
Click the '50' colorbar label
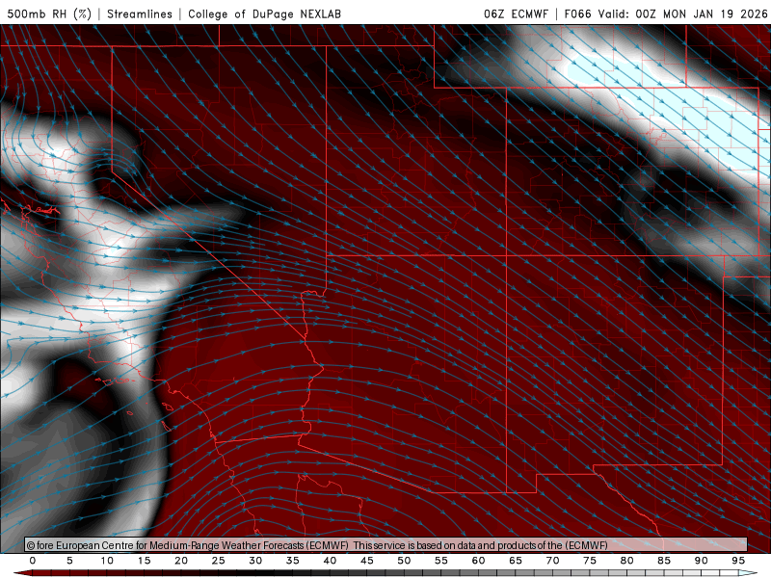tap(404, 561)
